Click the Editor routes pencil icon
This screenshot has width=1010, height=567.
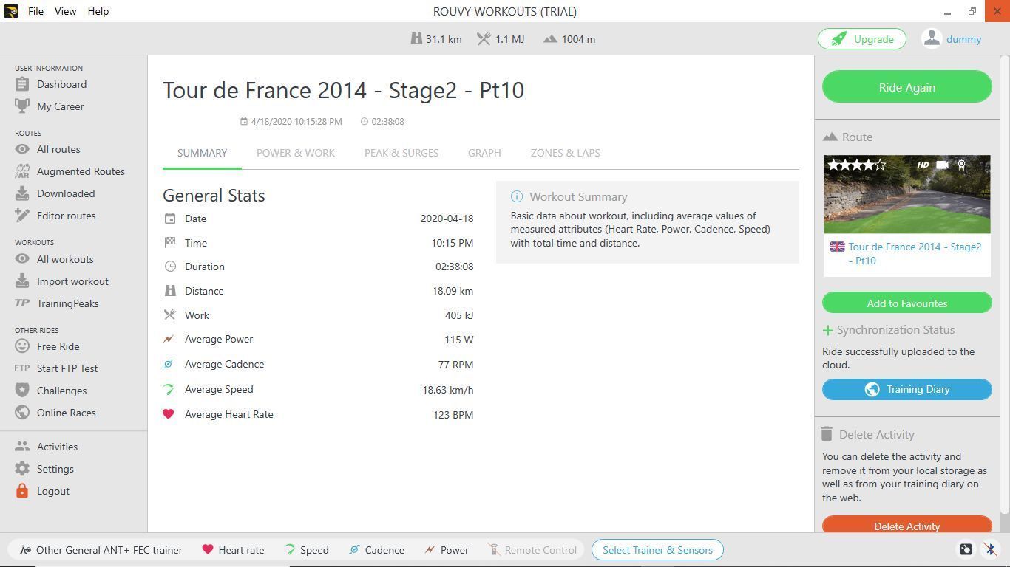(22, 216)
